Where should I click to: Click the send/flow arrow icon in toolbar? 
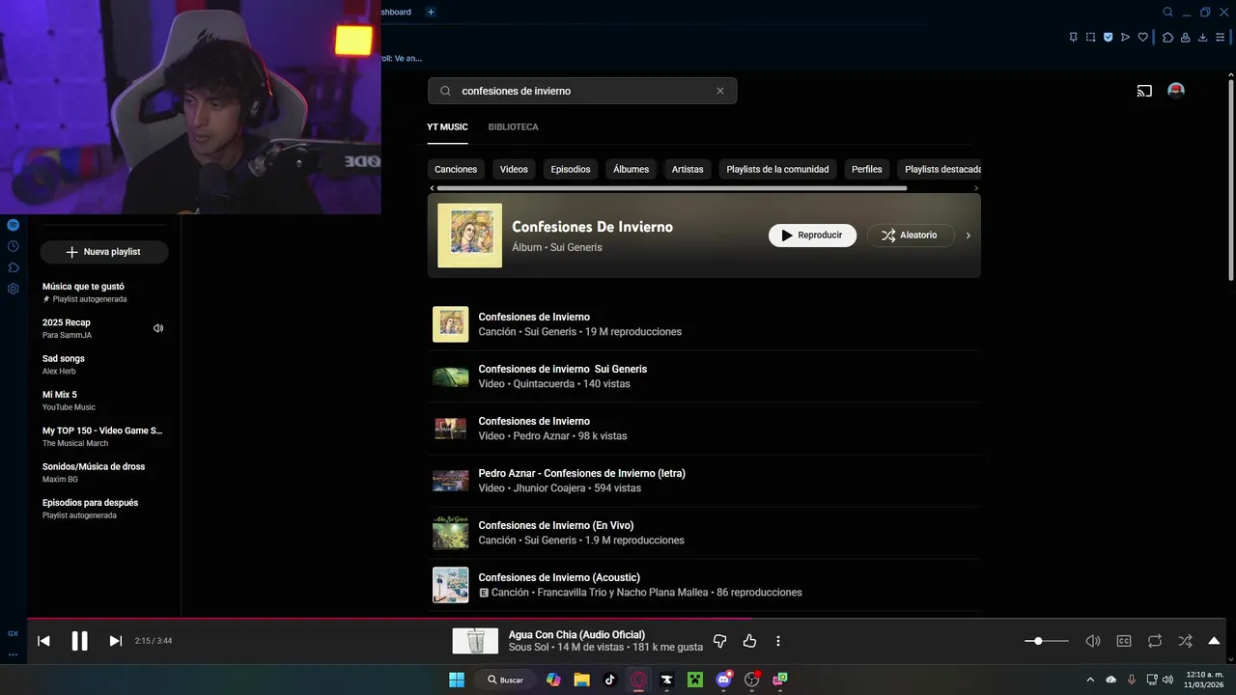click(1125, 38)
